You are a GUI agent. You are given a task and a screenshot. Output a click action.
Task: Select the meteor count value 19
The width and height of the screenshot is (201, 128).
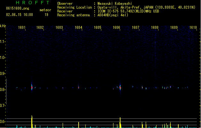tap(47, 15)
